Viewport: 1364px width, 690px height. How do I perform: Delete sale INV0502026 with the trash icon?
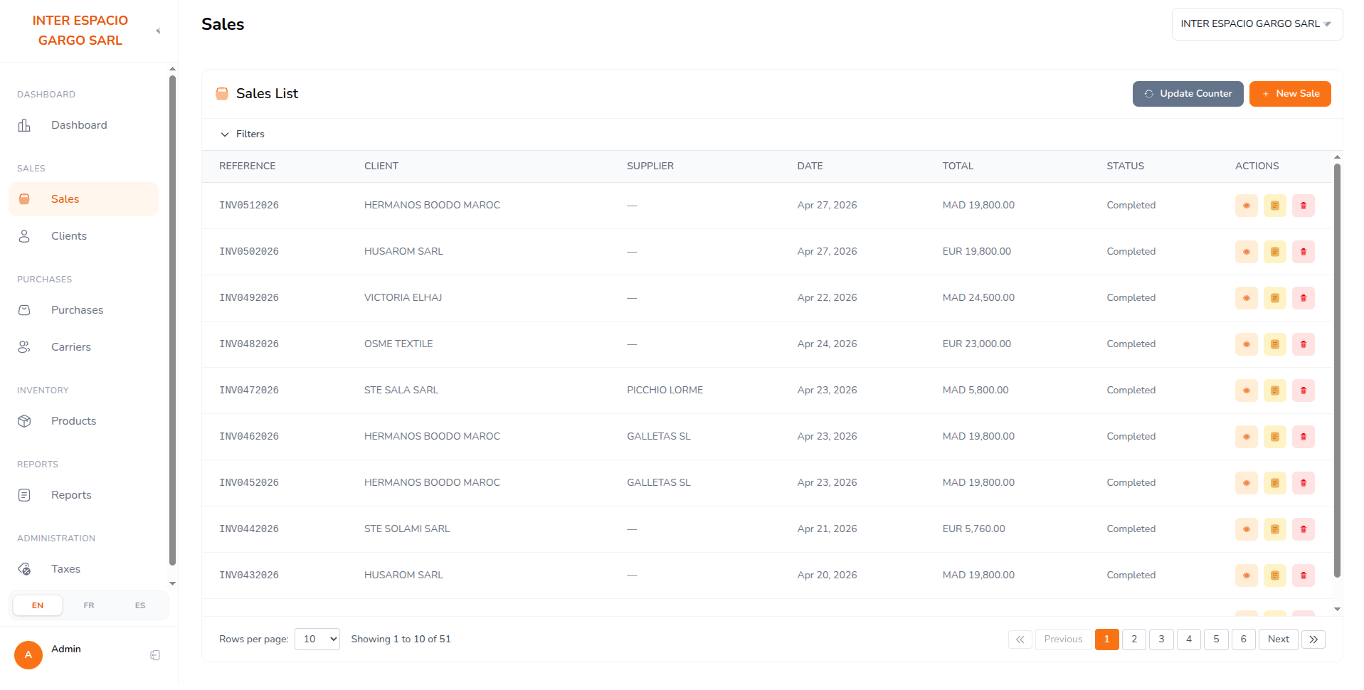[x=1303, y=252]
